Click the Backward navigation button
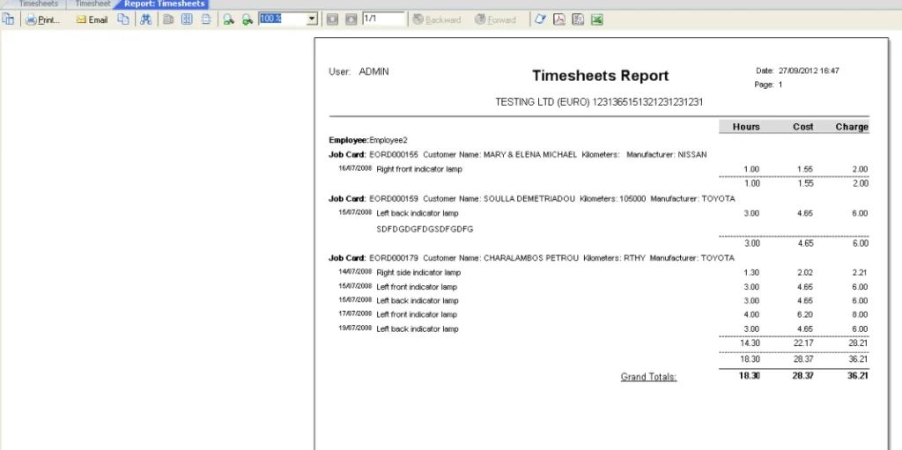This screenshot has height=450, width=902. click(437, 19)
